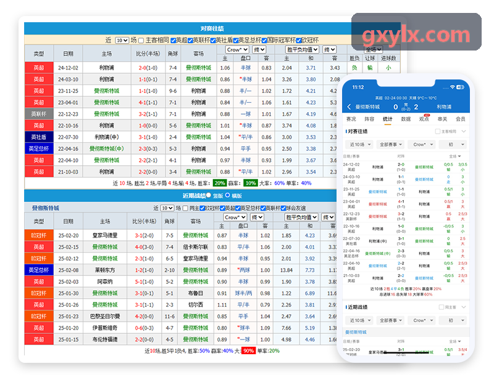Click the green 10% 赢率 badge

pyautogui.click(x=251, y=183)
